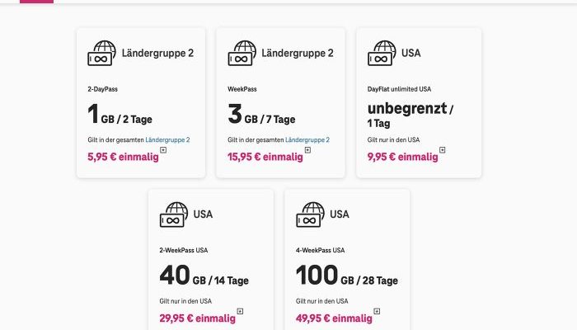The height and width of the screenshot is (330, 577).
Task: Open the small plus icon beside 29,95 € einmalig
Action: pos(240,311)
